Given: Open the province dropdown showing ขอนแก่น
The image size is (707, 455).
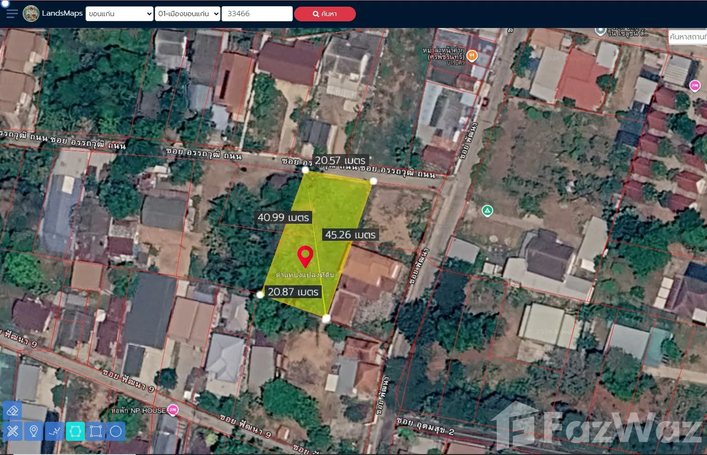Looking at the screenshot, I should pyautogui.click(x=120, y=14).
